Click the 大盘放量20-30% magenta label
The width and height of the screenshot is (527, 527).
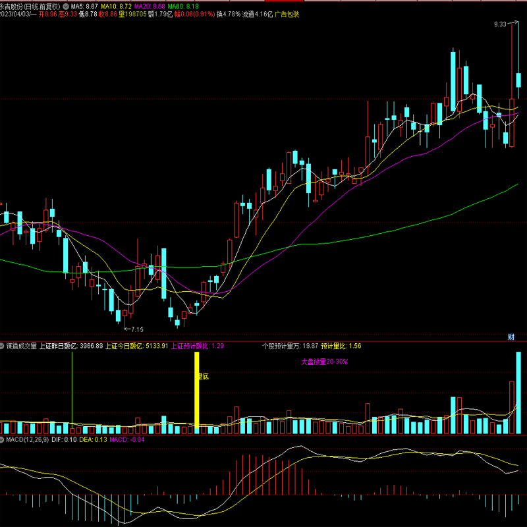point(324,362)
